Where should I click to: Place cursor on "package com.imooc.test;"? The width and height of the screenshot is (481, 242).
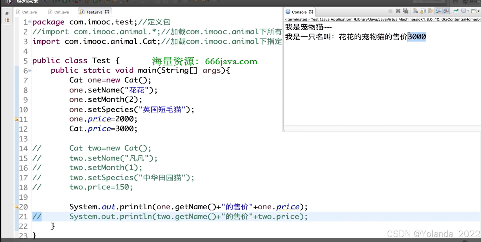point(85,22)
